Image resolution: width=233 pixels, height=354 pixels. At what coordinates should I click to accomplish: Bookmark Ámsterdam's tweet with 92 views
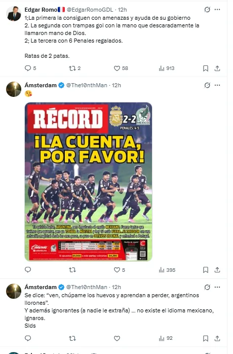206,338
